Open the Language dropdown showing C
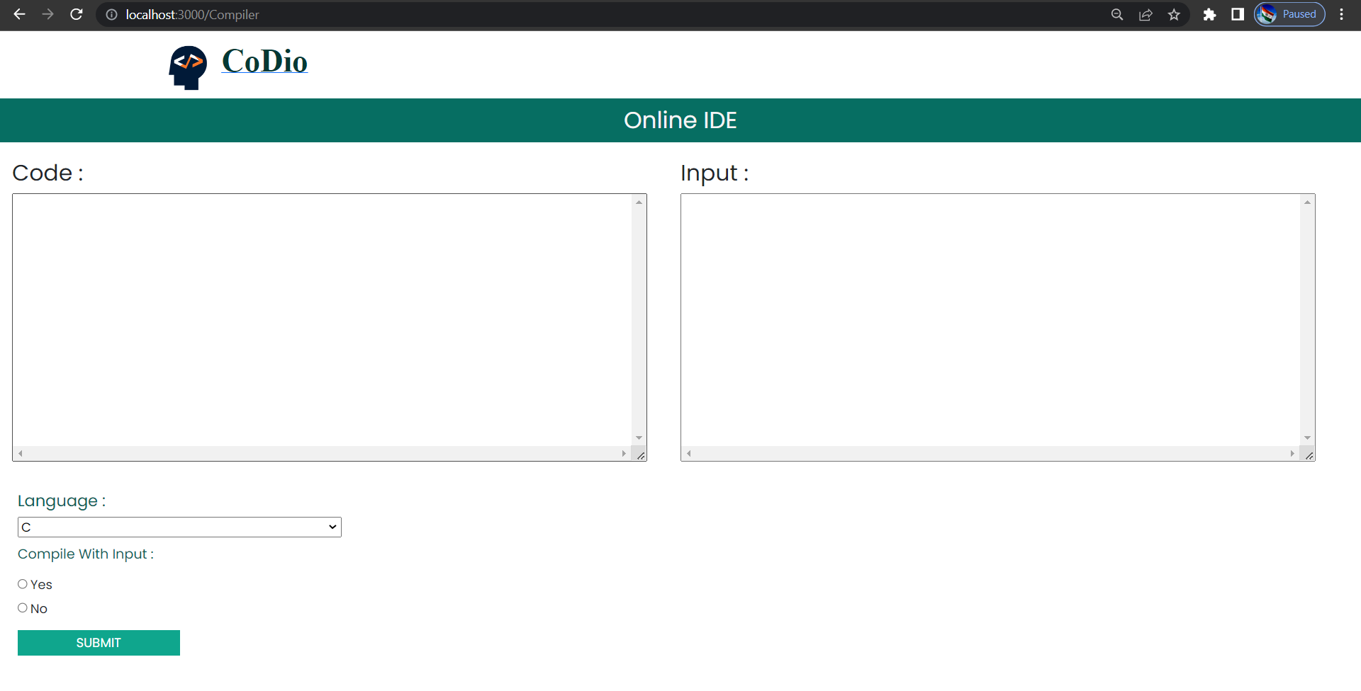 (179, 527)
